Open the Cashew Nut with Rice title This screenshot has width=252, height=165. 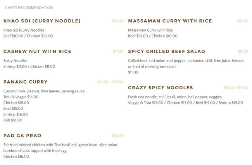37,51
